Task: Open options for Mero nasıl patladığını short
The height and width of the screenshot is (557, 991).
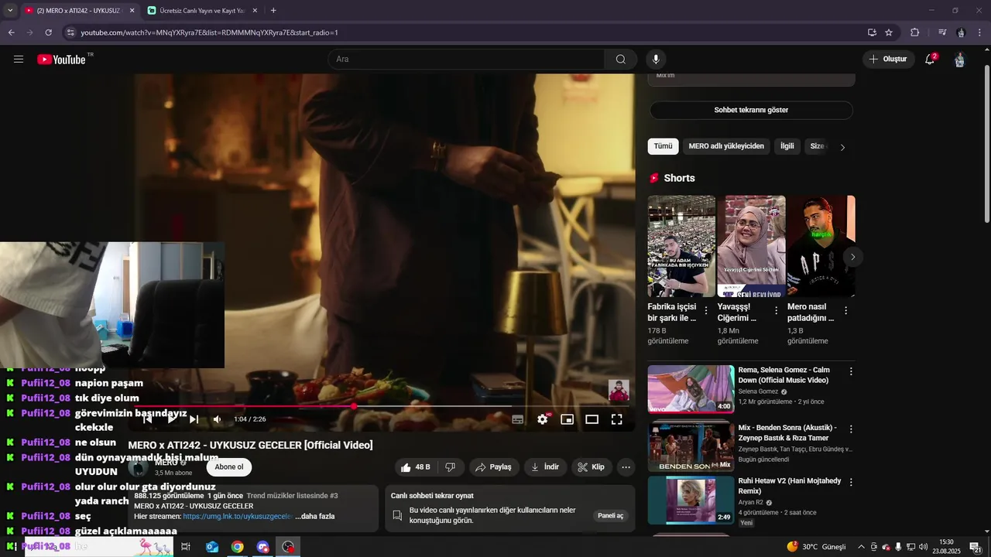Action: tap(845, 310)
